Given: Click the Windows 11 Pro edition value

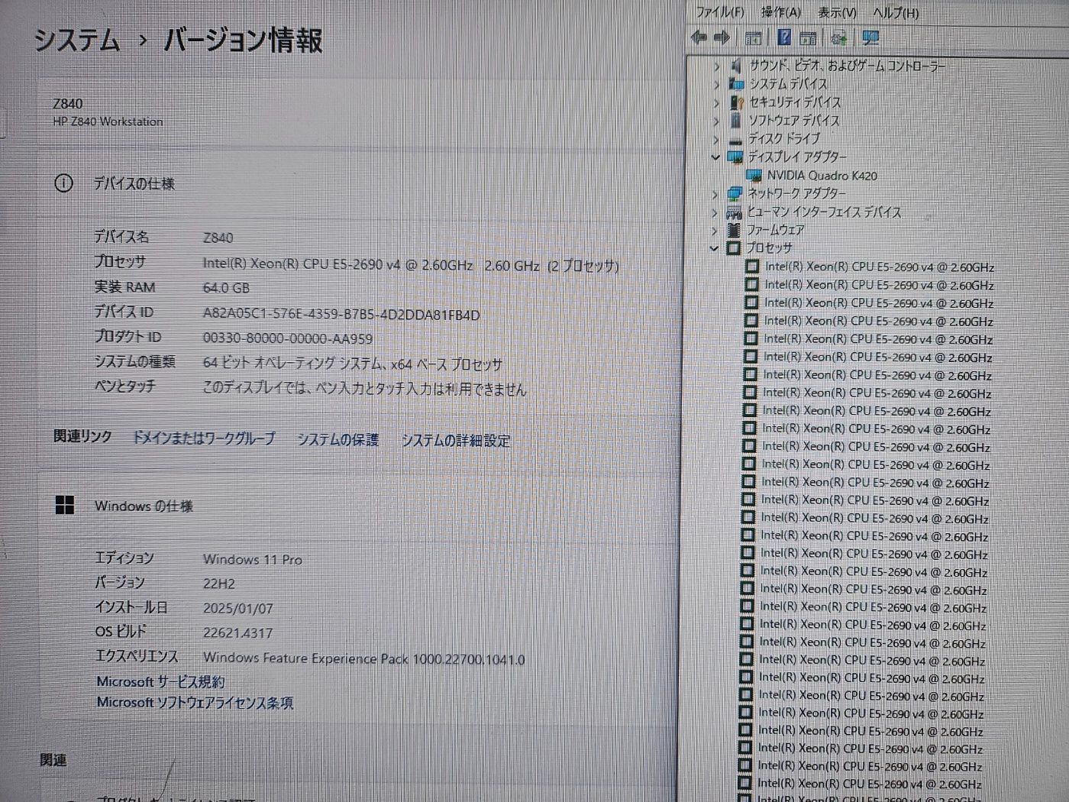Looking at the screenshot, I should pyautogui.click(x=253, y=560).
